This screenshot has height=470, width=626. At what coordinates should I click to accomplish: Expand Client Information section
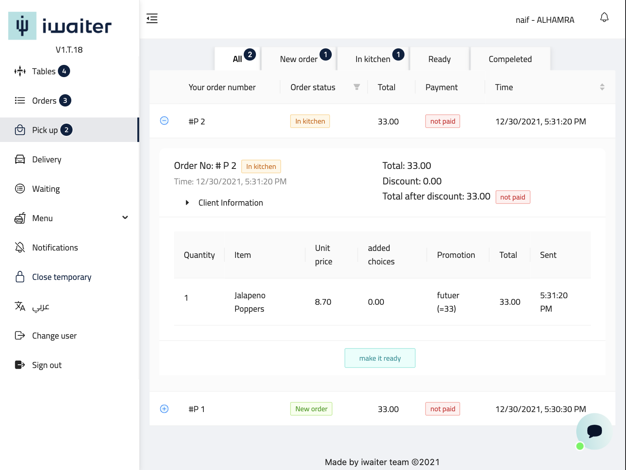(187, 203)
